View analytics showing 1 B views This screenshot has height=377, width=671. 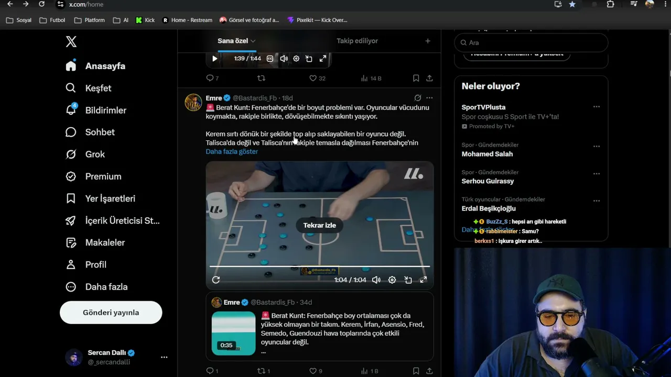[x=369, y=371]
